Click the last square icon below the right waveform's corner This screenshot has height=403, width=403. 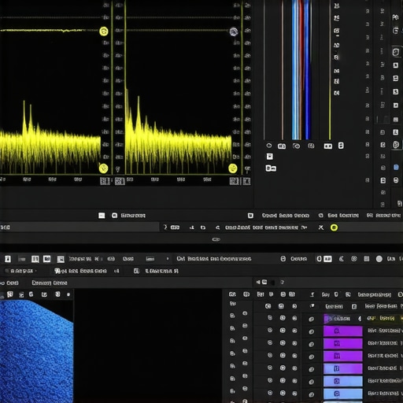tap(246, 181)
